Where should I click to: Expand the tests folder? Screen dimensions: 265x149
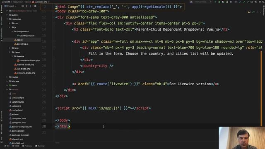tap(7, 85)
